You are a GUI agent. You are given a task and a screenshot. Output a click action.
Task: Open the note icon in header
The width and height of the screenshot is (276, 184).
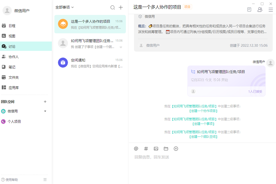[249, 10]
